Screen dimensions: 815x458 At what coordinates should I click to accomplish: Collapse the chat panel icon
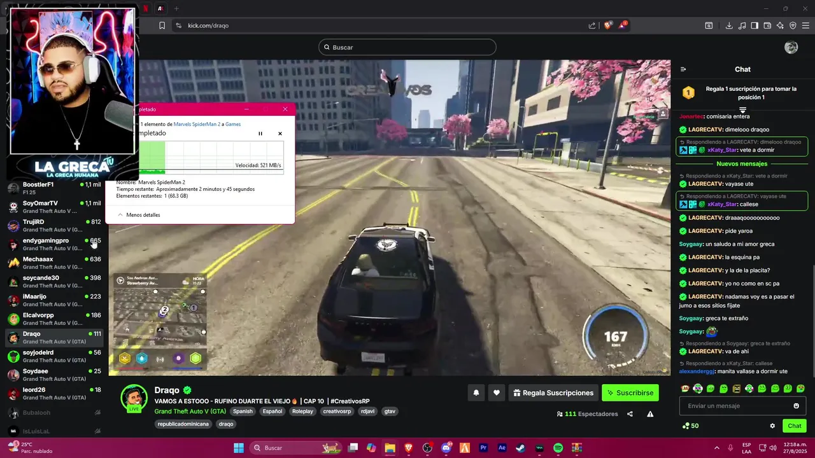click(683, 69)
